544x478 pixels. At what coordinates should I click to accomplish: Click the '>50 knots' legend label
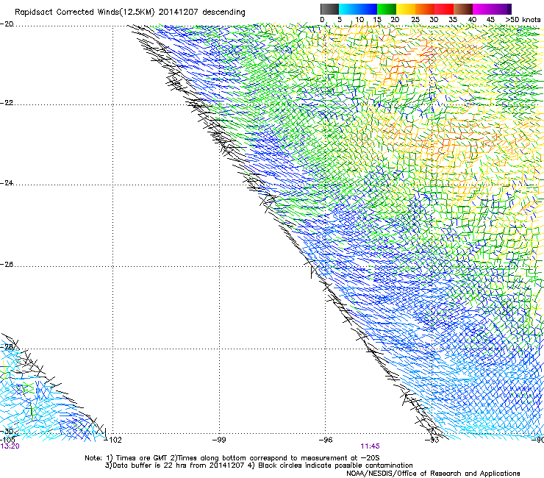523,20
